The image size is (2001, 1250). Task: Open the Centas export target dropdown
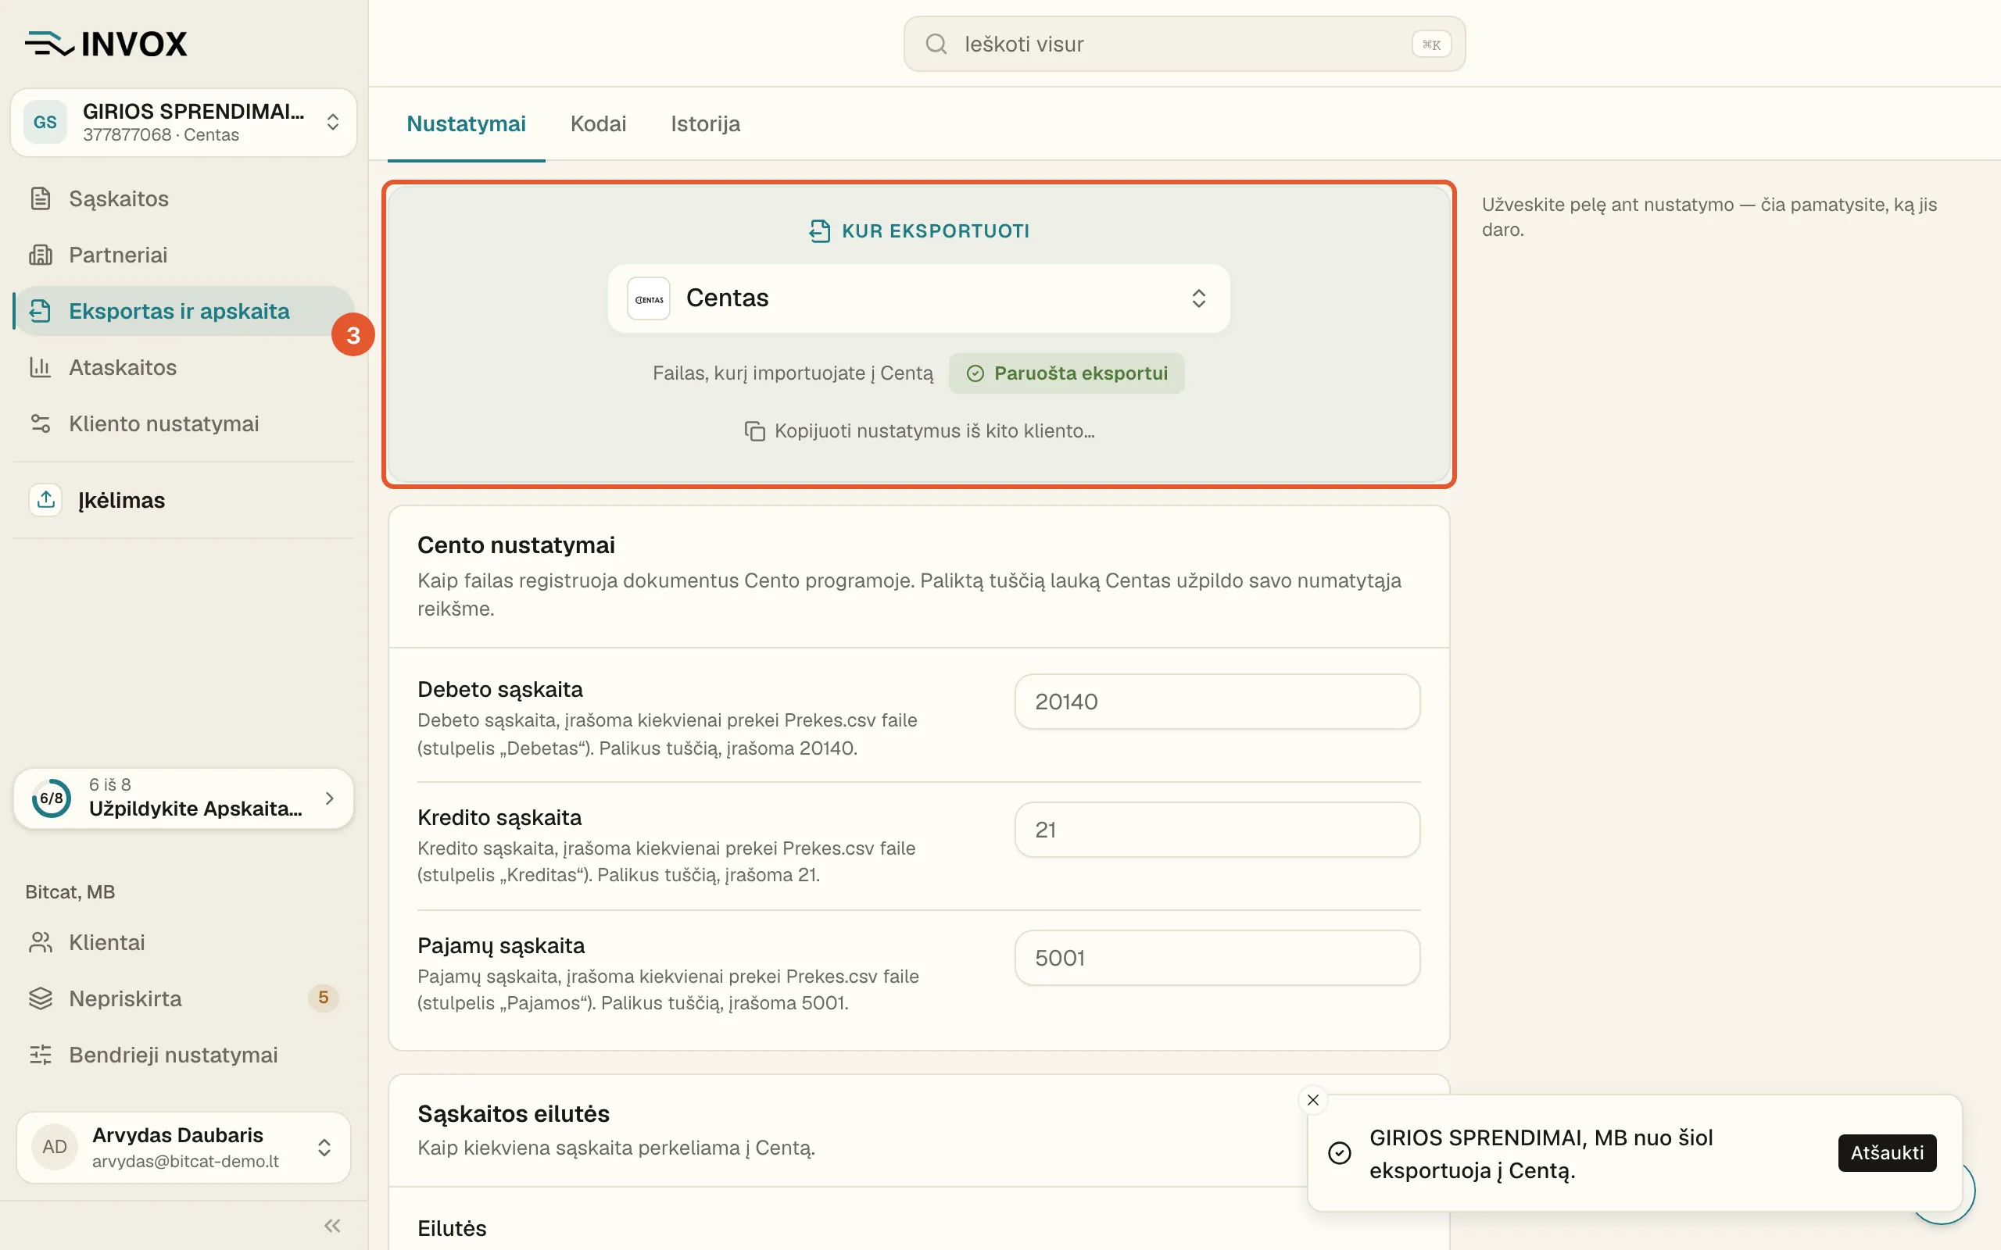pos(918,298)
